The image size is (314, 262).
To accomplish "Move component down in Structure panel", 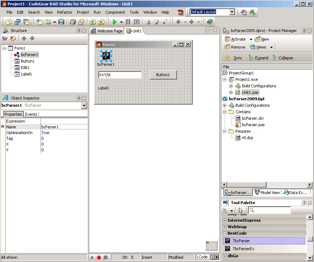I will (32, 38).
